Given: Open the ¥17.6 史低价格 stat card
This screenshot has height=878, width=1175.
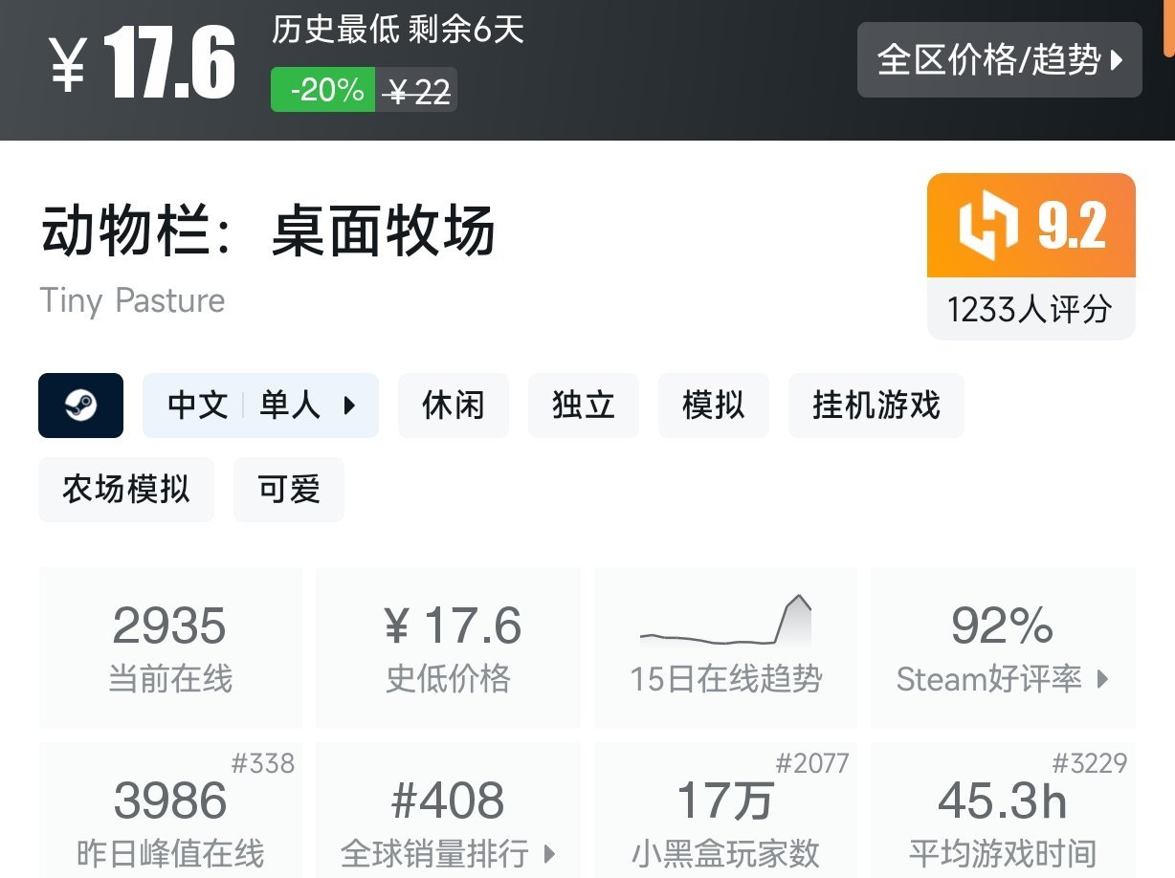Looking at the screenshot, I should (x=448, y=648).
